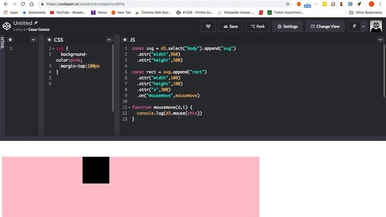Viewport: 386px width, 217px height.
Task: Click line 1 in the HTML editor
Action: 22,48
